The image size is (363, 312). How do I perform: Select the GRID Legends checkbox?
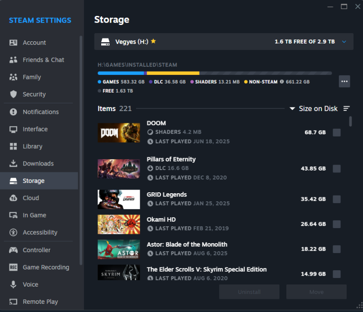[x=337, y=199]
